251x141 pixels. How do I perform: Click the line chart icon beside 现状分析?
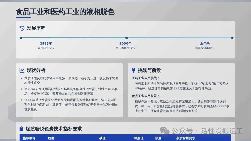point(22,70)
